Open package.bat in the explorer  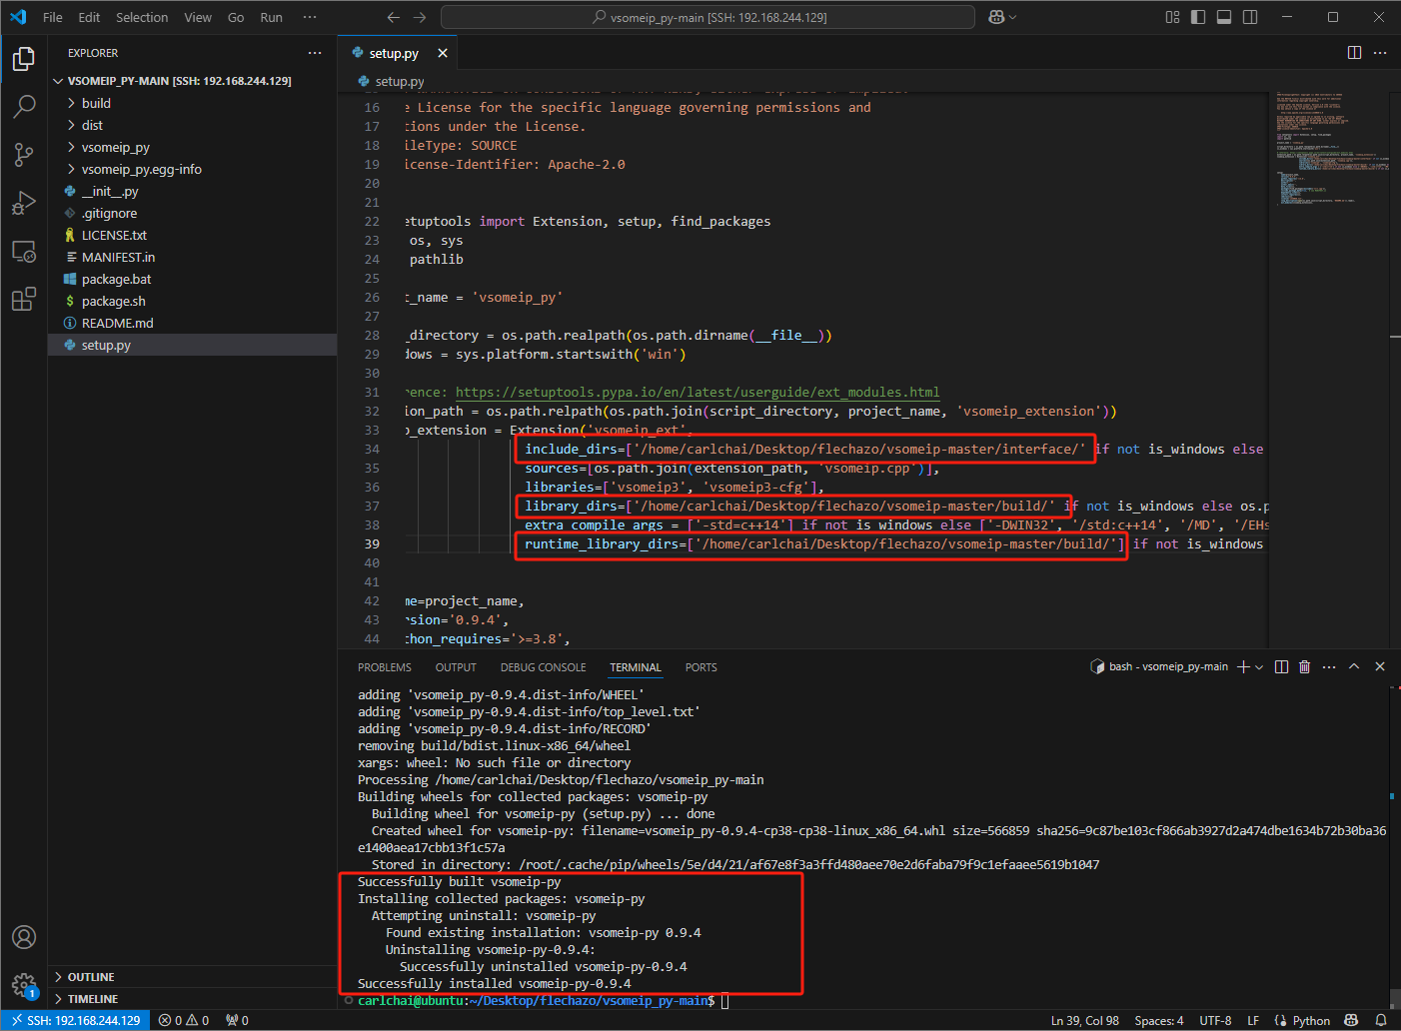tap(192, 279)
